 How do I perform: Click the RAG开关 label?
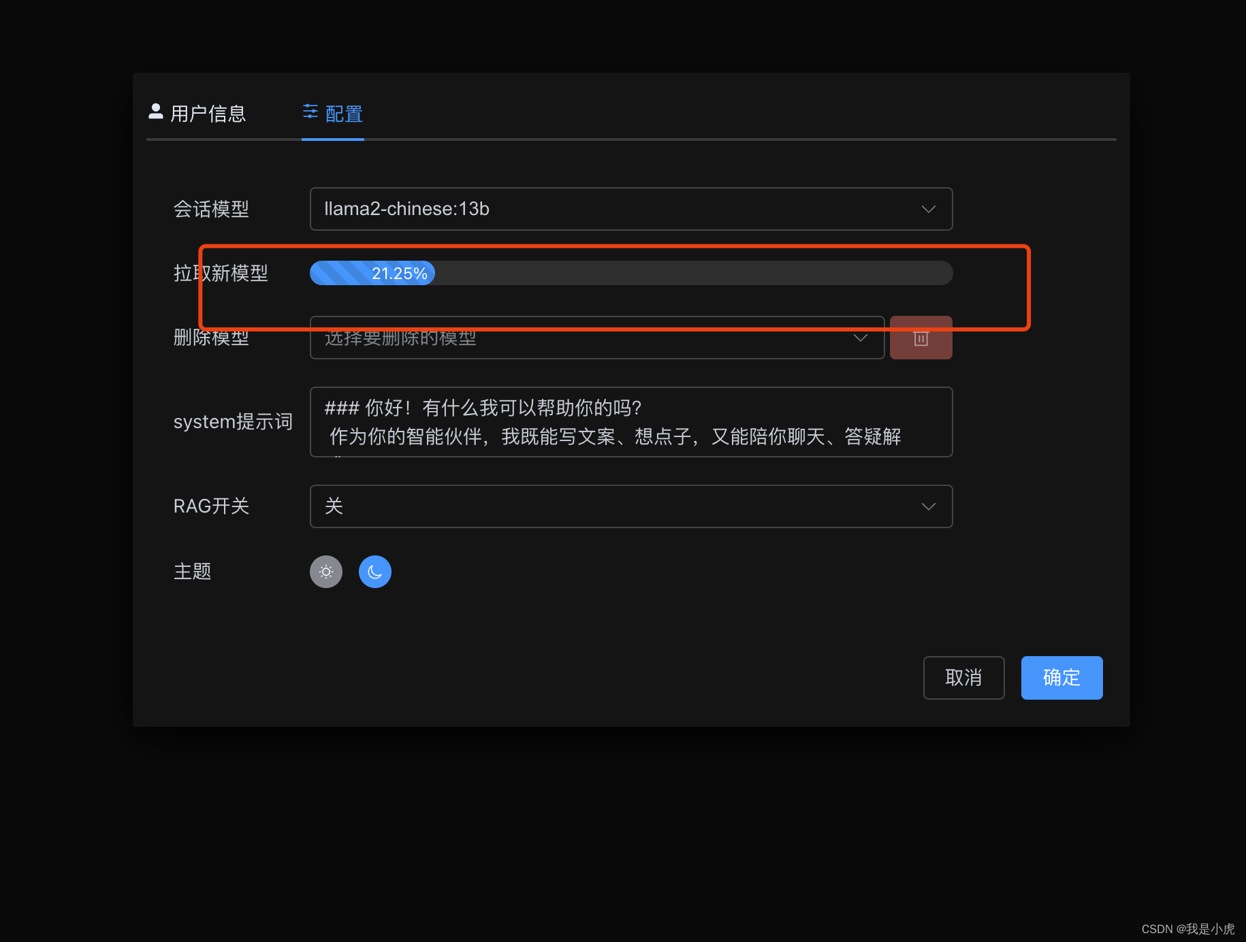click(211, 506)
